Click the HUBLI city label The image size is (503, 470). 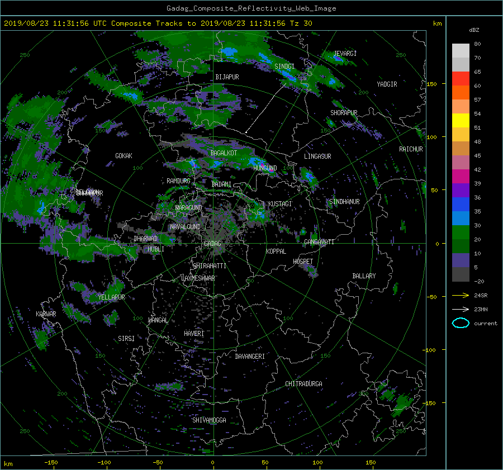(x=156, y=249)
